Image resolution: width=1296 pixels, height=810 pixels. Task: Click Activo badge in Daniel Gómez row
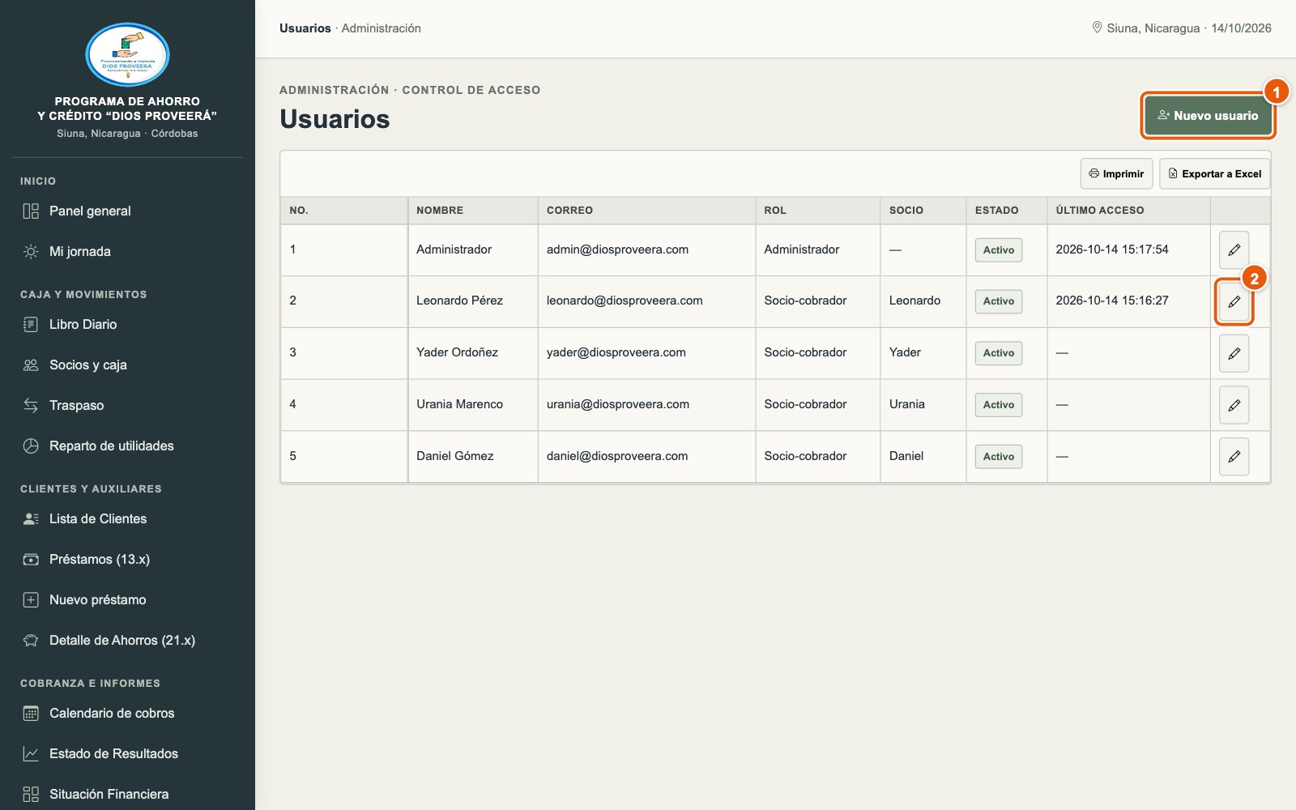(999, 457)
